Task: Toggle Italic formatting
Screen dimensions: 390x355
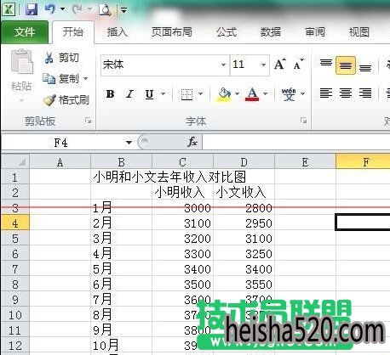Action: [129, 94]
